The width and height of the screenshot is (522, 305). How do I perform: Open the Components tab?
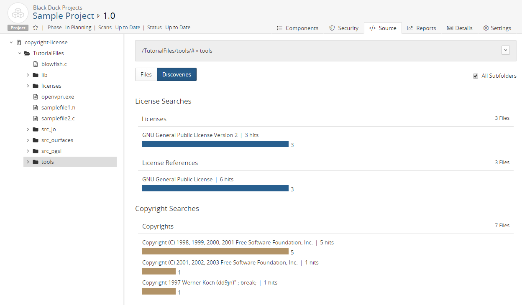297,28
